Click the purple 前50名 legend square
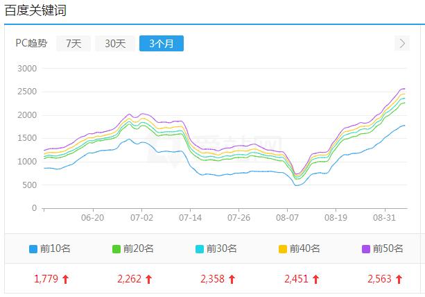The image size is (425, 297). pyautogui.click(x=366, y=249)
